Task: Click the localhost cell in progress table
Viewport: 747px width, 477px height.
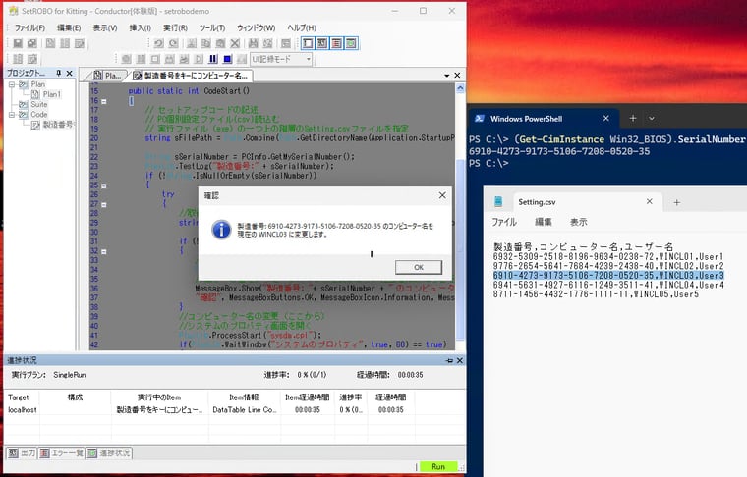Action: click(x=22, y=409)
